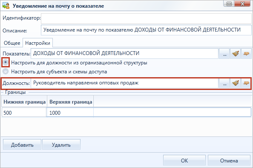The height and width of the screenshot is (168, 253).
Task: Switch to the Общее tab
Action: tap(12, 43)
